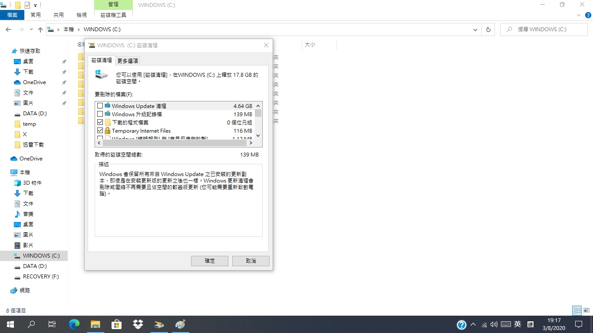Open 快速存取 in navigation pane
The width and height of the screenshot is (593, 333).
(30, 51)
